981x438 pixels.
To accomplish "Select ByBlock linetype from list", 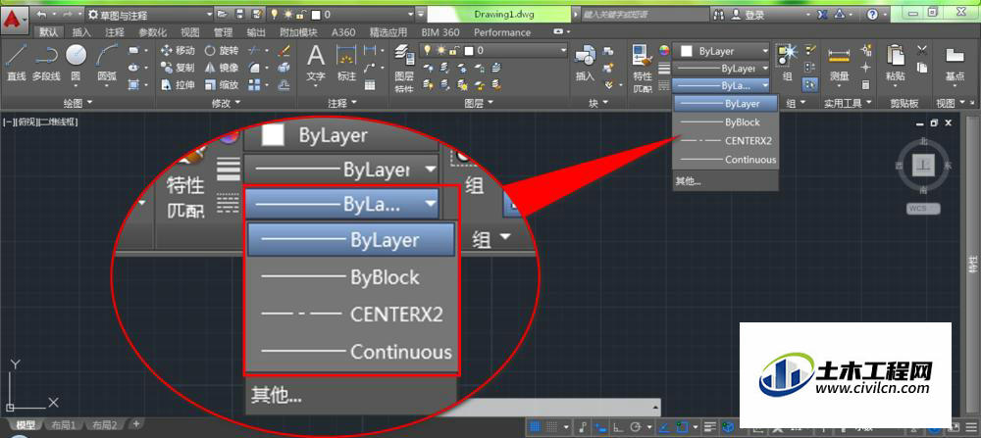I will pyautogui.click(x=726, y=122).
